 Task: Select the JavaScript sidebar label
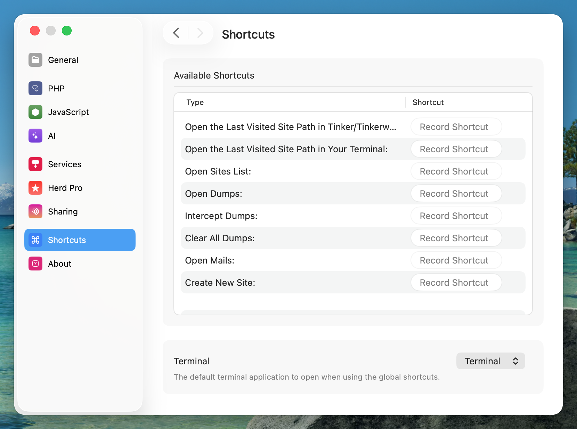pos(68,112)
